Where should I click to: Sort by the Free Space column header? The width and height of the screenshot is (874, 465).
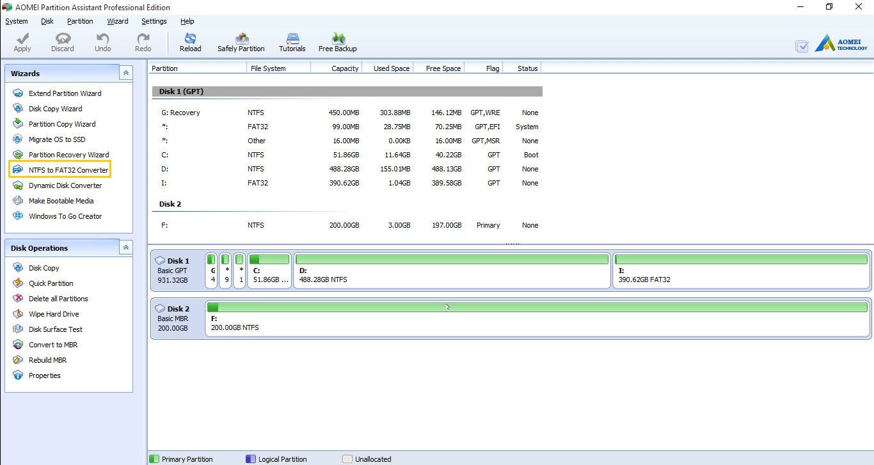pos(439,68)
